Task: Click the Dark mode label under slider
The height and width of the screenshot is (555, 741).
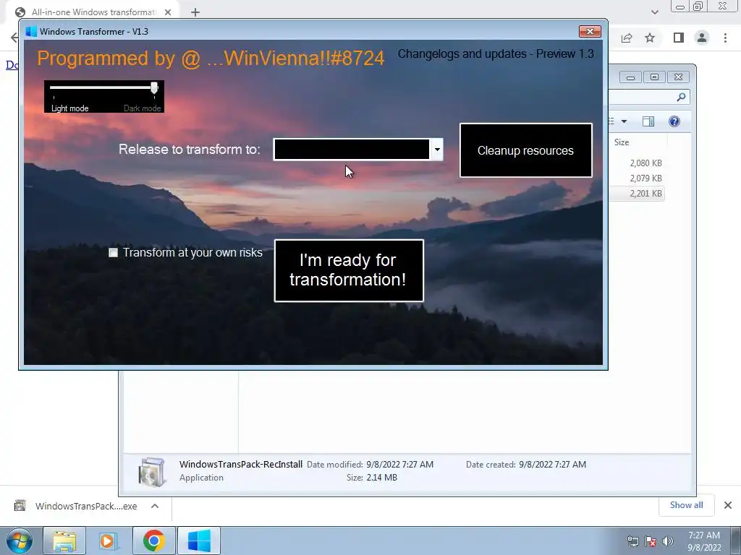Action: [143, 108]
